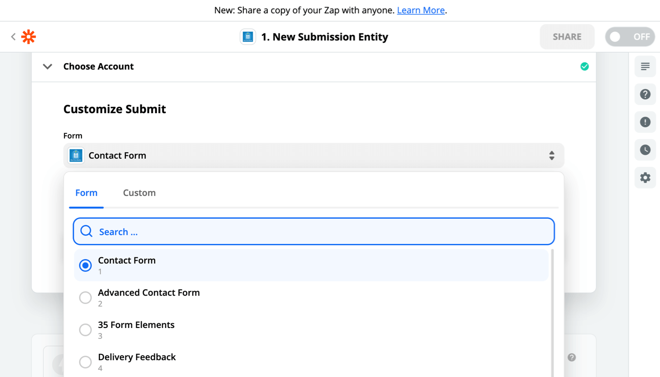
Task: Click the Zapier logo in the header
Action: [x=28, y=36]
